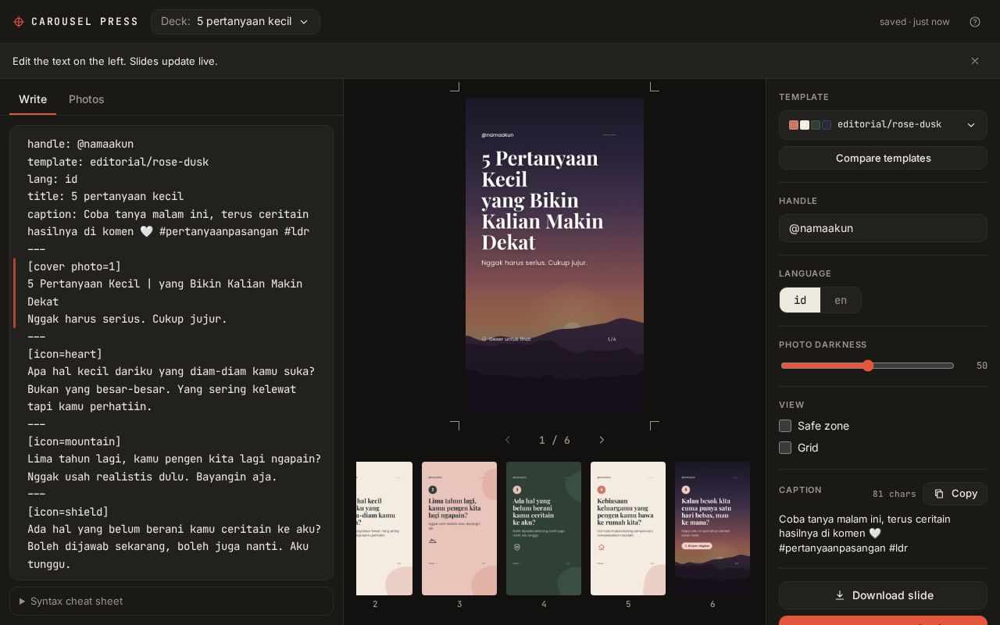
Task: Click the Compare templates button
Action: coord(883,158)
